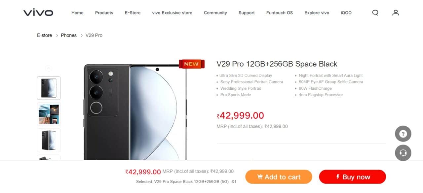Viewport: 423px width, 193px height.
Task: Open the Products menu
Action: [104, 13]
